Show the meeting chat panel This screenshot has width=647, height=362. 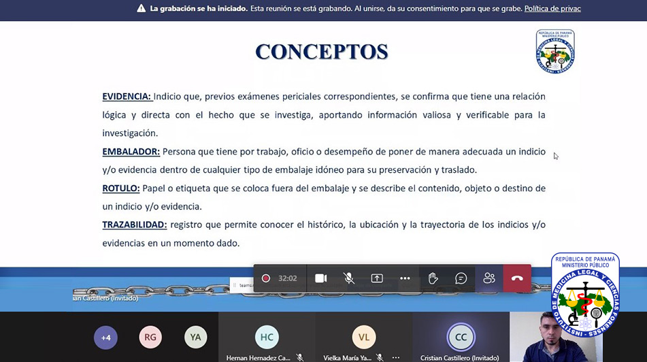(461, 278)
